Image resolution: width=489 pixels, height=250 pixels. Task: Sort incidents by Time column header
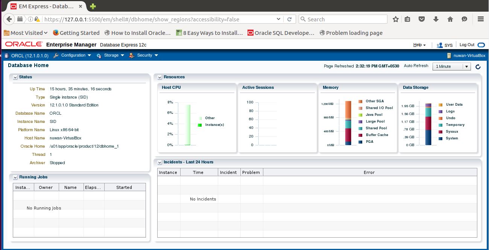pyautogui.click(x=199, y=172)
